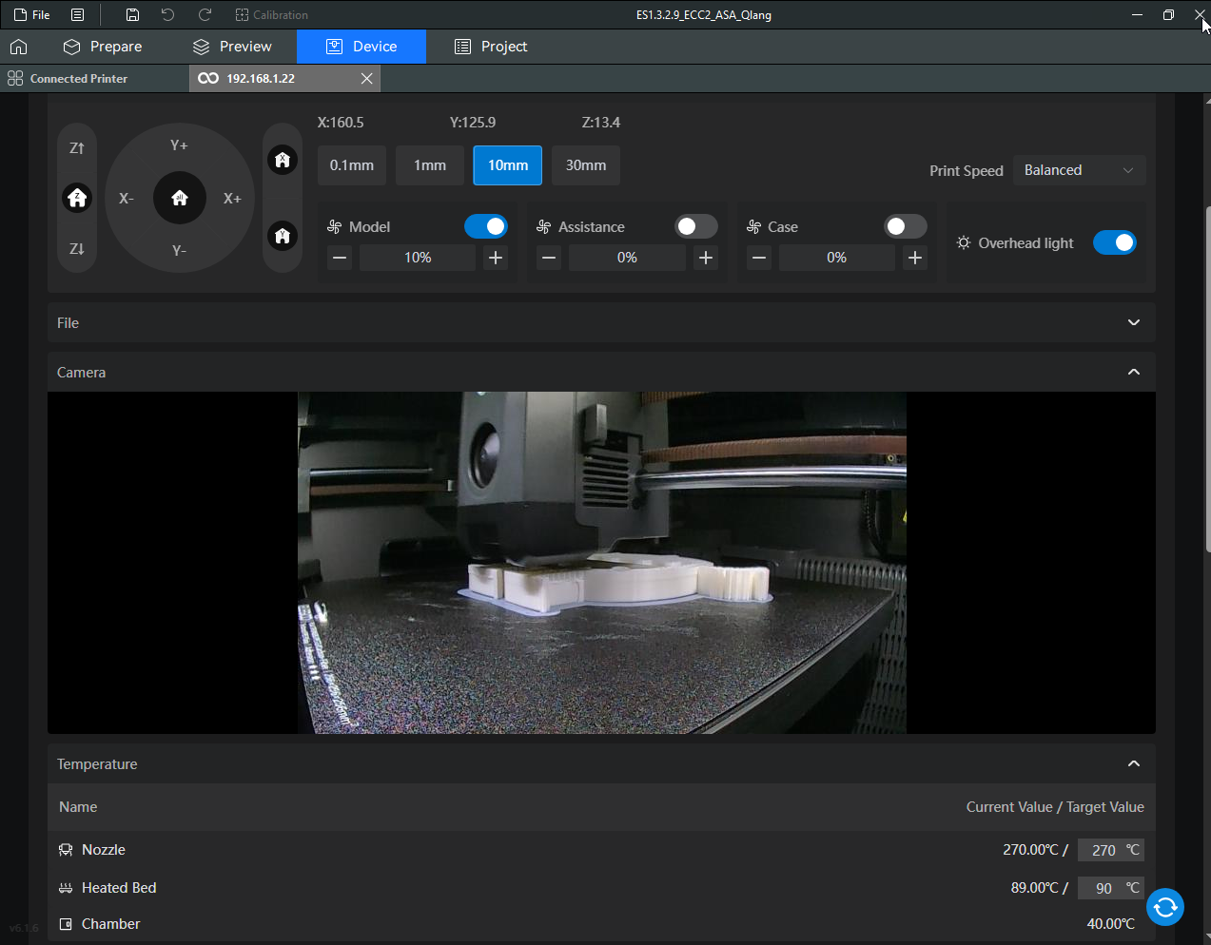Click the Home icon in top bar

(18, 47)
